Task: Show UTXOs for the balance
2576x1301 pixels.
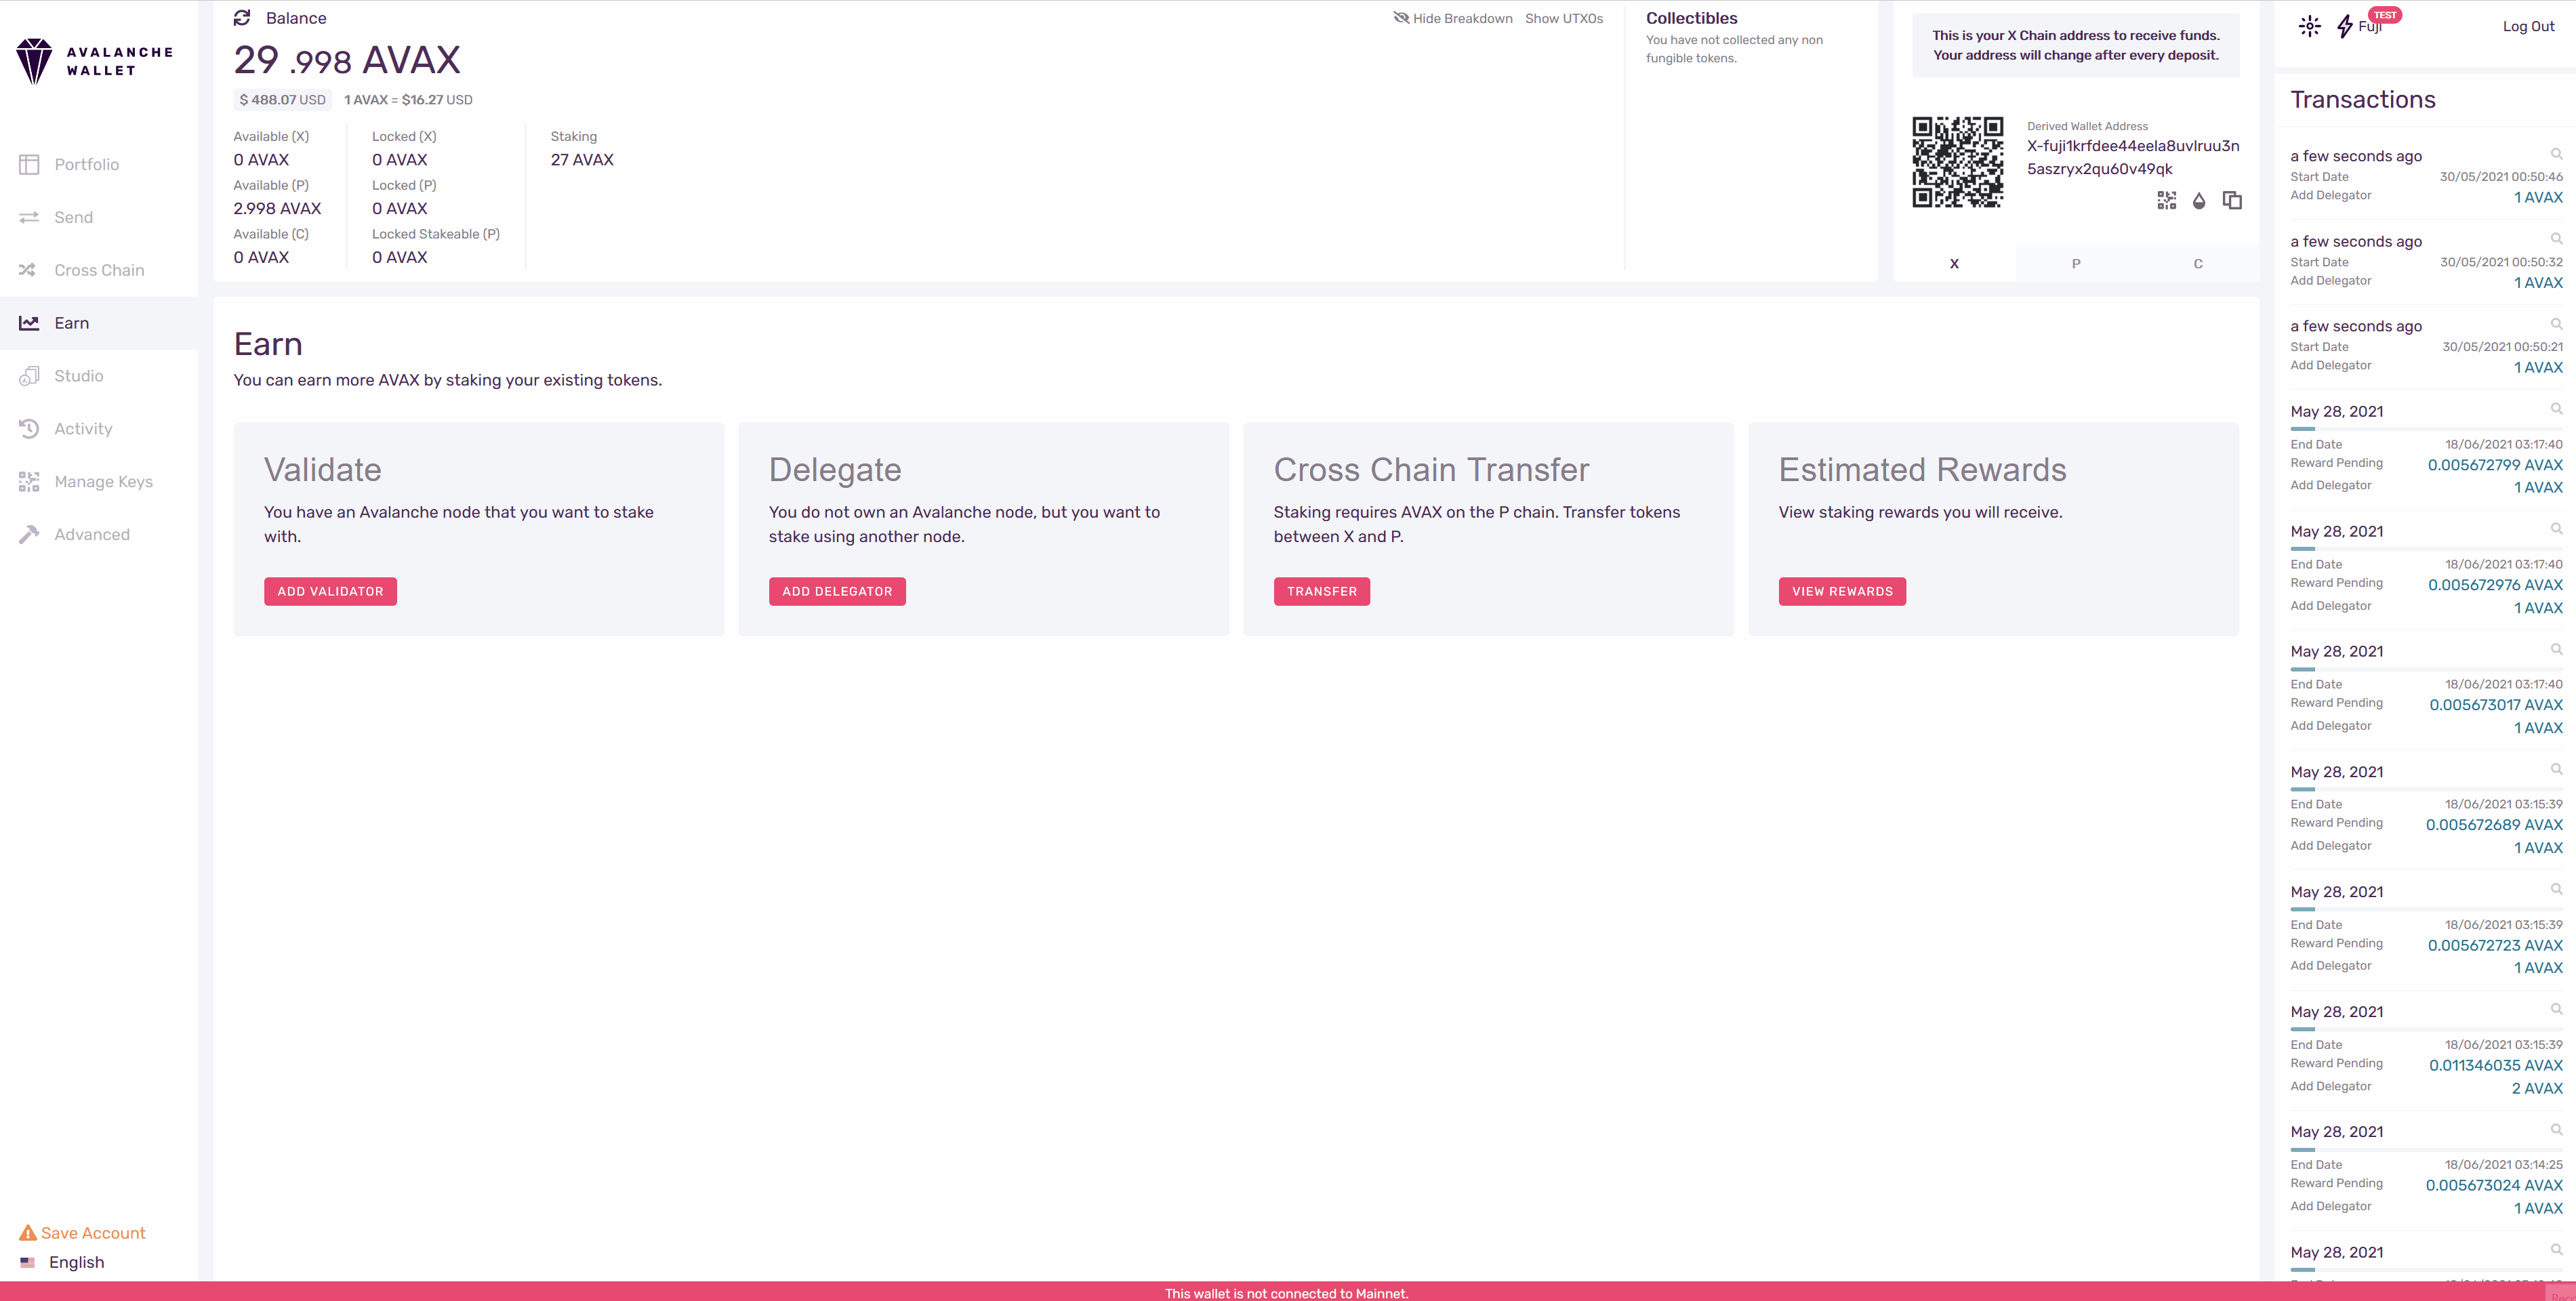Action: pos(1564,18)
